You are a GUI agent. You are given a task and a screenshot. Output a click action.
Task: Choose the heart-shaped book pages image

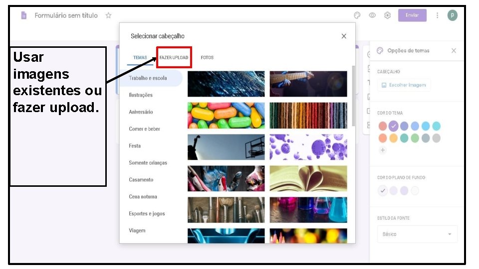pyautogui.click(x=308, y=178)
